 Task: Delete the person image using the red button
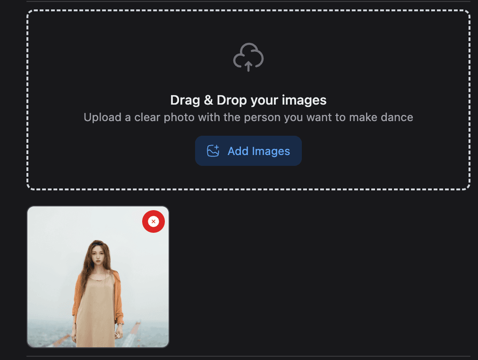point(153,221)
